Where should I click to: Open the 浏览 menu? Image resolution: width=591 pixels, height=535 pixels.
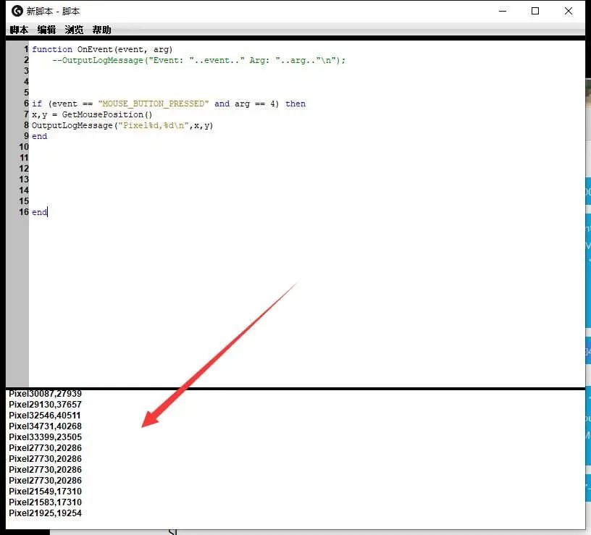(74, 30)
